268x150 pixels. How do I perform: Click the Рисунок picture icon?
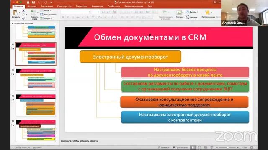point(179,12)
